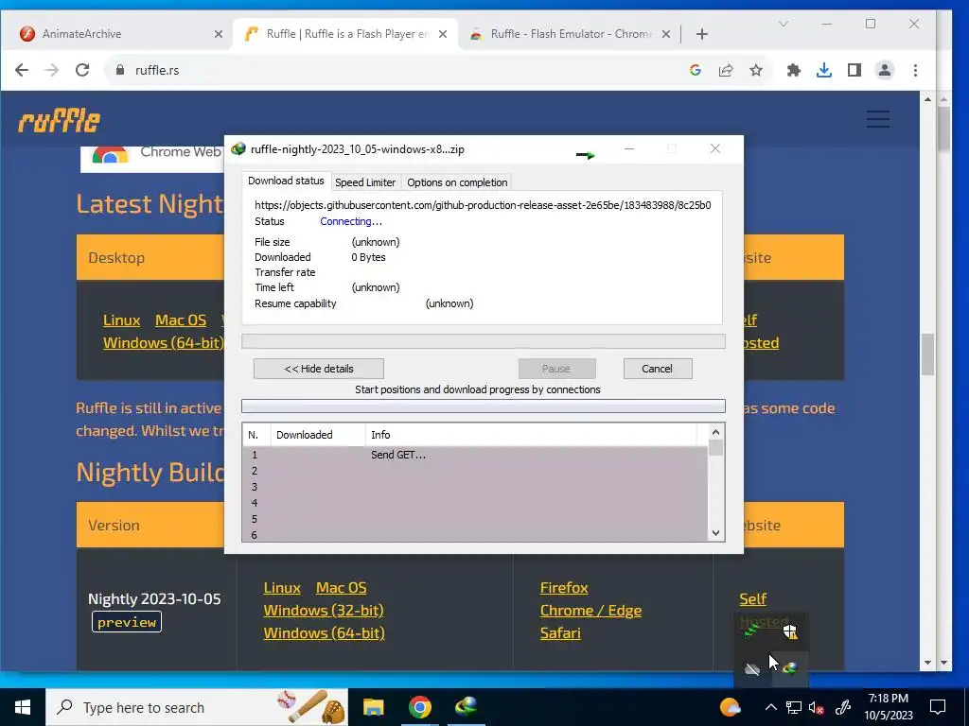Image resolution: width=969 pixels, height=726 pixels.
Task: Bookmark this tab with the star icon
Action: [756, 70]
